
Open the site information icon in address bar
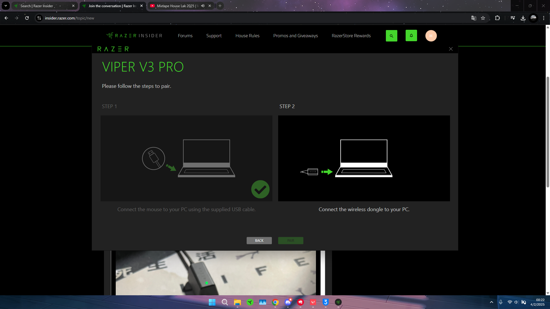39,18
